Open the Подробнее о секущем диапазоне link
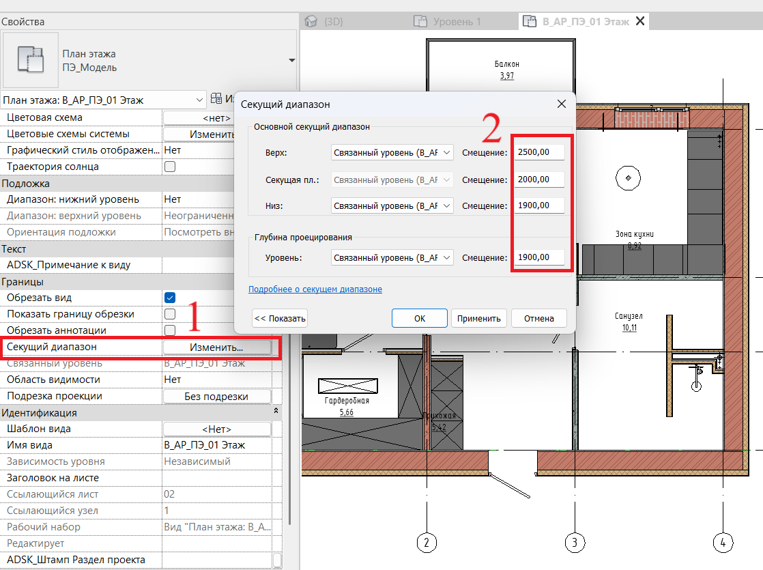763x570 pixels. (315, 289)
